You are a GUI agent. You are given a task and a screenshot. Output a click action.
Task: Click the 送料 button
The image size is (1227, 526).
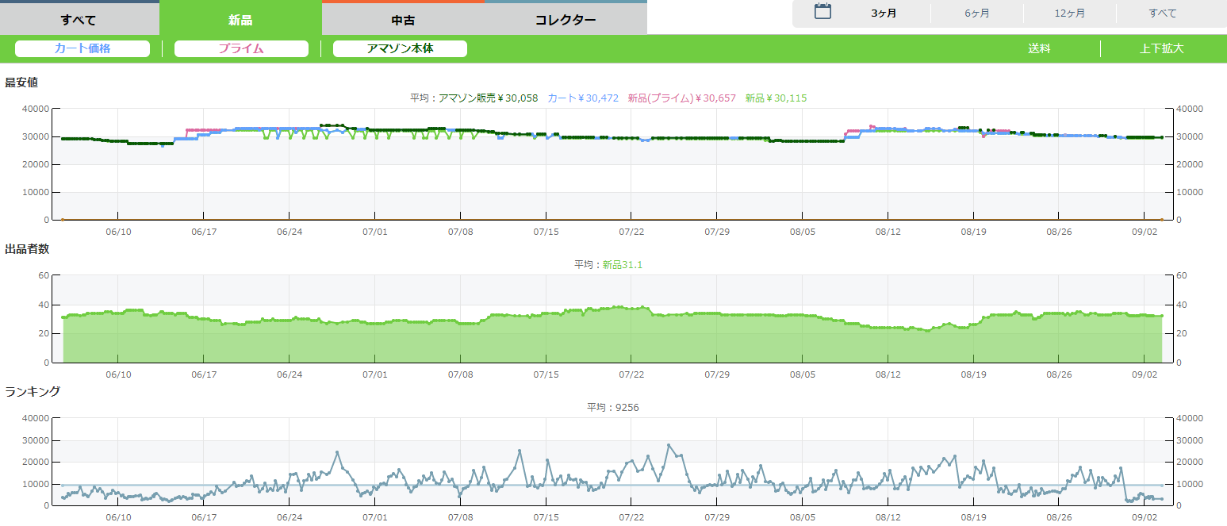1039,49
